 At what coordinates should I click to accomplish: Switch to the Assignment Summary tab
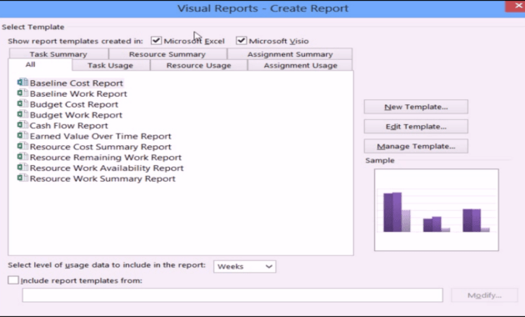(x=290, y=54)
